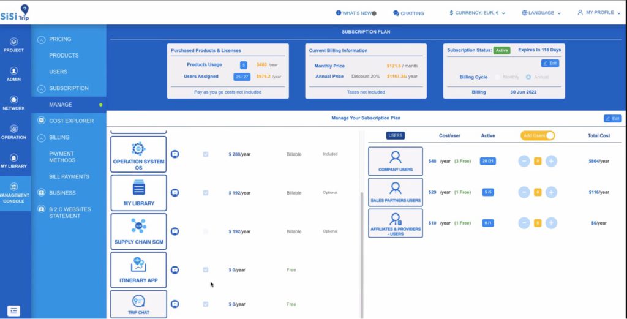Screen dimensions: 627x319
Task: Click the list toggle icon at sidebar bottom
Action: tap(13, 311)
